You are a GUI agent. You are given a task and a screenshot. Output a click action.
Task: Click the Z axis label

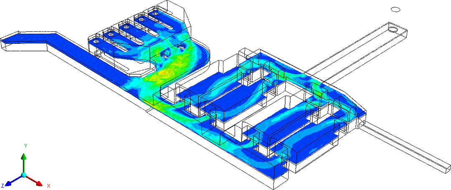3,185
